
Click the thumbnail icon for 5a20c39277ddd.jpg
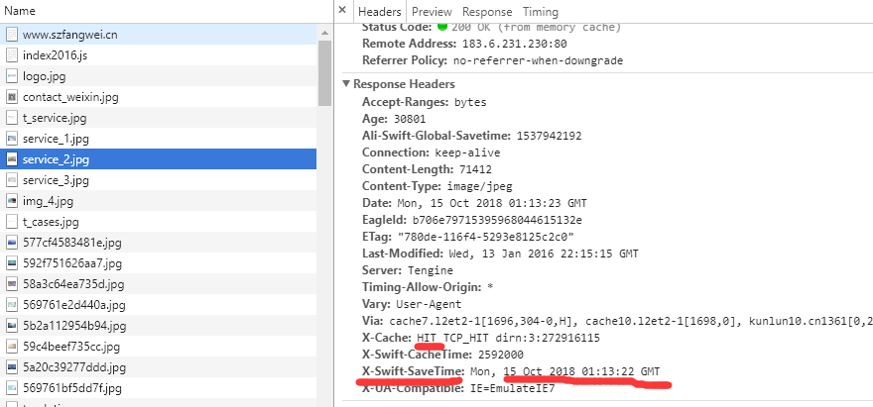click(x=12, y=367)
